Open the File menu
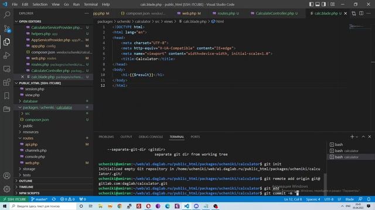The image size is (375, 210). (15, 4)
